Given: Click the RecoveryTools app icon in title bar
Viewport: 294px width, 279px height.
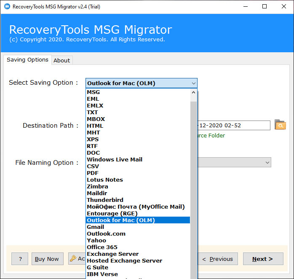Looking at the screenshot, I should pyautogui.click(x=7, y=7).
